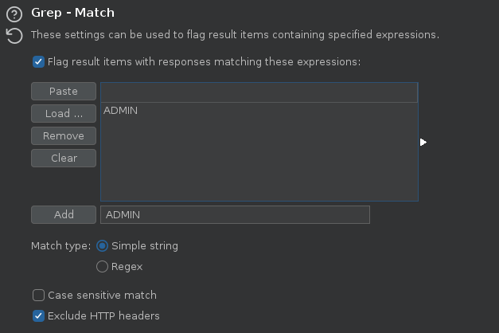Open the Grep - Match help icon

pos(14,14)
